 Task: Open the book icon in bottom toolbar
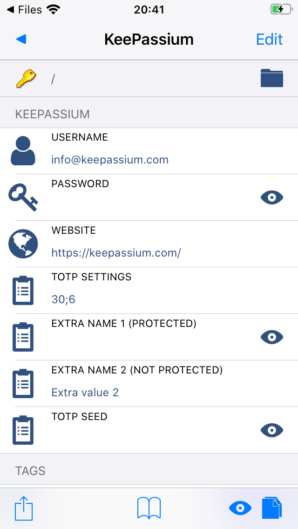click(x=149, y=508)
